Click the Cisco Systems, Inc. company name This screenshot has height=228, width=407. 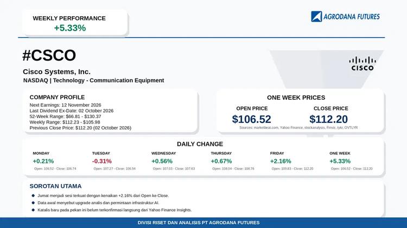pyautogui.click(x=56, y=72)
